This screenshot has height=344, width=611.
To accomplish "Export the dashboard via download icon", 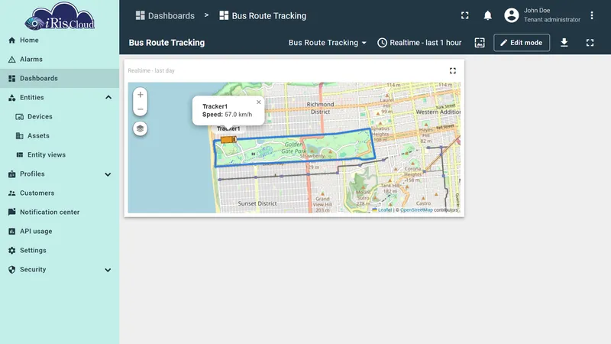I will pos(564,43).
